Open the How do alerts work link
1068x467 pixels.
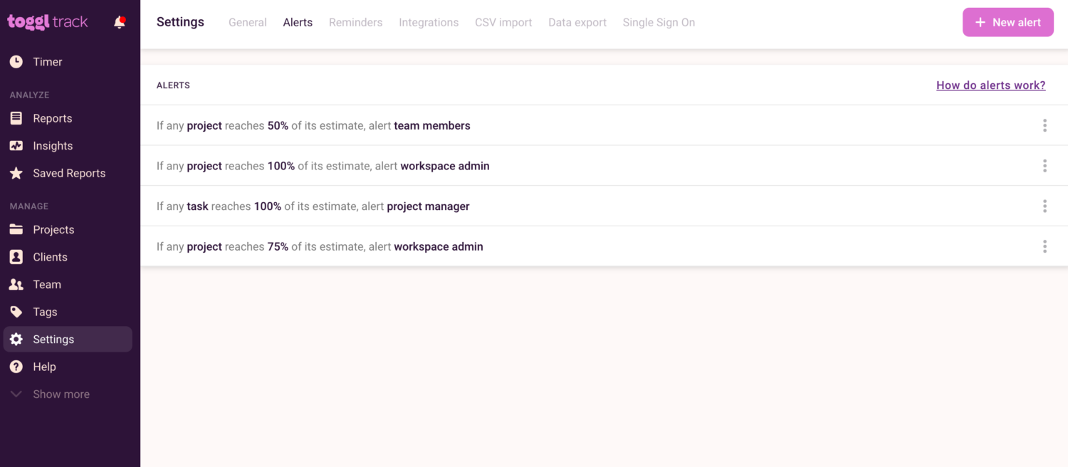pyautogui.click(x=990, y=85)
